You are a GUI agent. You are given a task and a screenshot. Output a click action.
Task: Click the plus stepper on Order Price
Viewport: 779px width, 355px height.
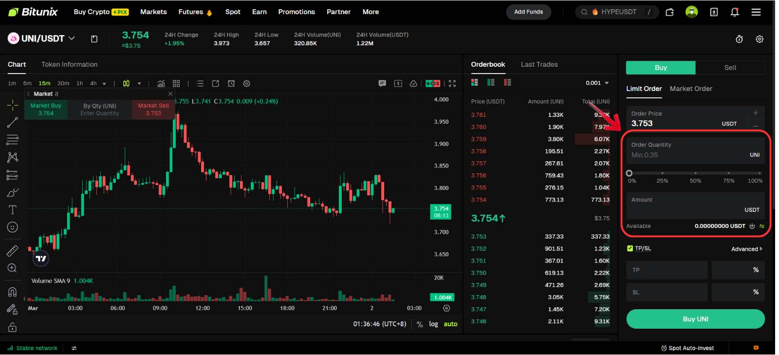coord(756,113)
